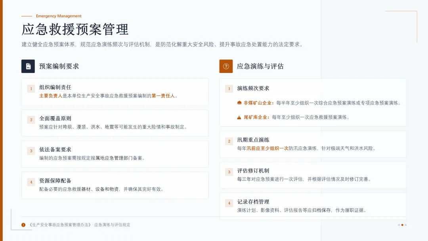Click the highlighted text 主要负责人

pos(51,96)
